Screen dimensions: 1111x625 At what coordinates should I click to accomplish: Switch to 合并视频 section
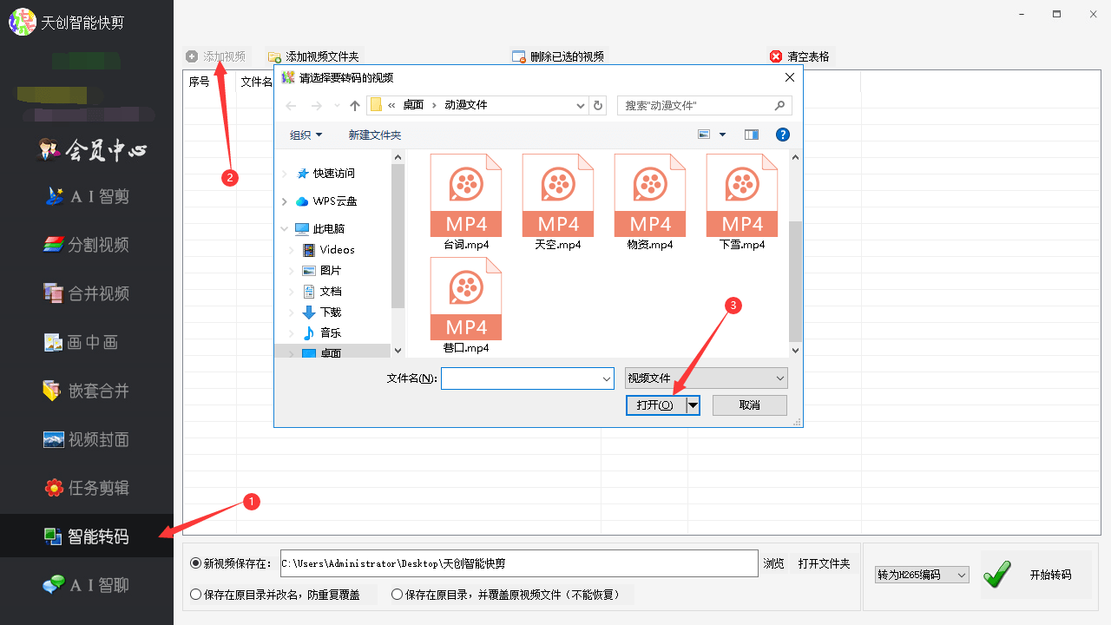tap(87, 293)
